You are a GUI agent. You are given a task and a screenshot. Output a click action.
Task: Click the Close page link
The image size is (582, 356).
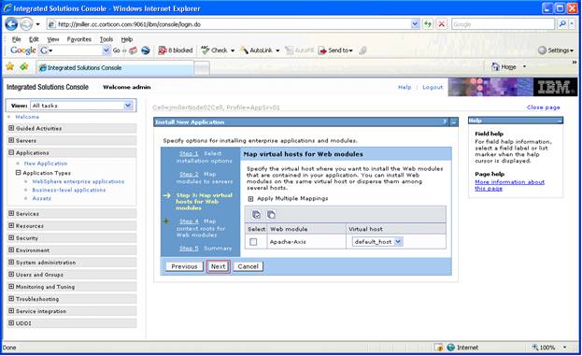[x=543, y=107]
